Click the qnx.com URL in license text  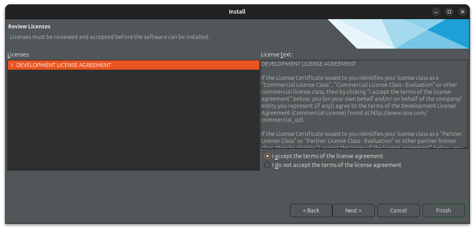(x=399, y=113)
